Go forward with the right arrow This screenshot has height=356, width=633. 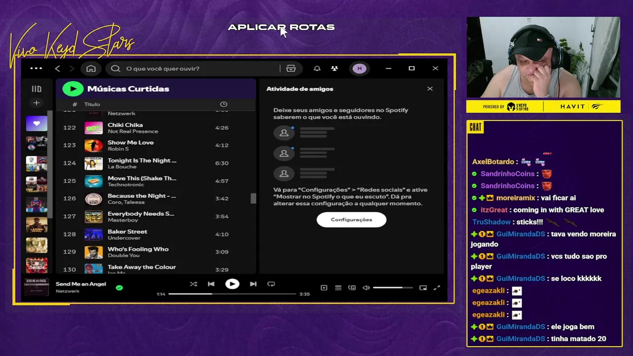(72, 69)
